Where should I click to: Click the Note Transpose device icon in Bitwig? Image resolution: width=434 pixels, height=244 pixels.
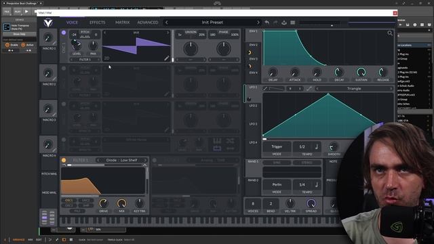click(x=6, y=27)
